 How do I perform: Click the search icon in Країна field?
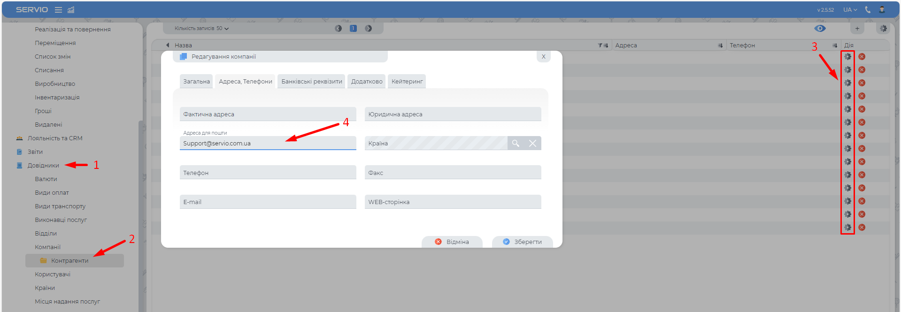[x=516, y=143]
